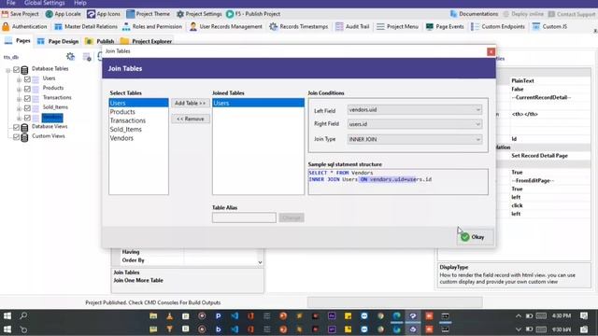Click the Save Project toolbar icon
The image size is (598, 336).
[5, 14]
